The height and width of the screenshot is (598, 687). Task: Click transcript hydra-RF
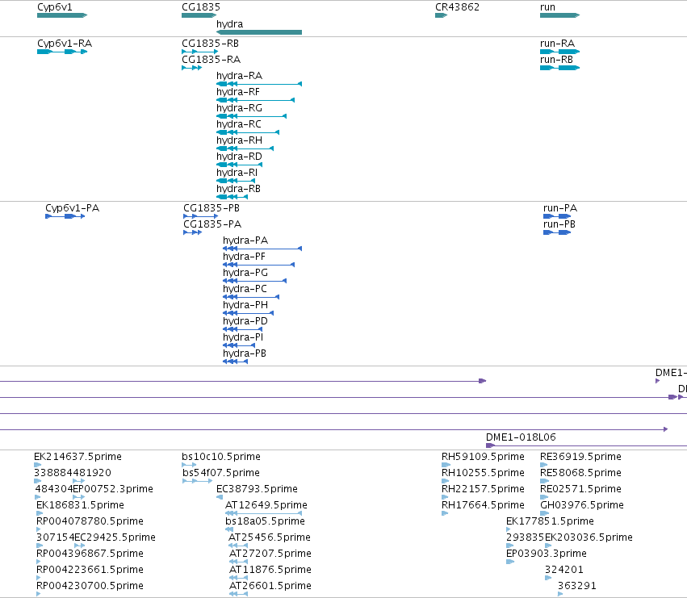point(238,92)
